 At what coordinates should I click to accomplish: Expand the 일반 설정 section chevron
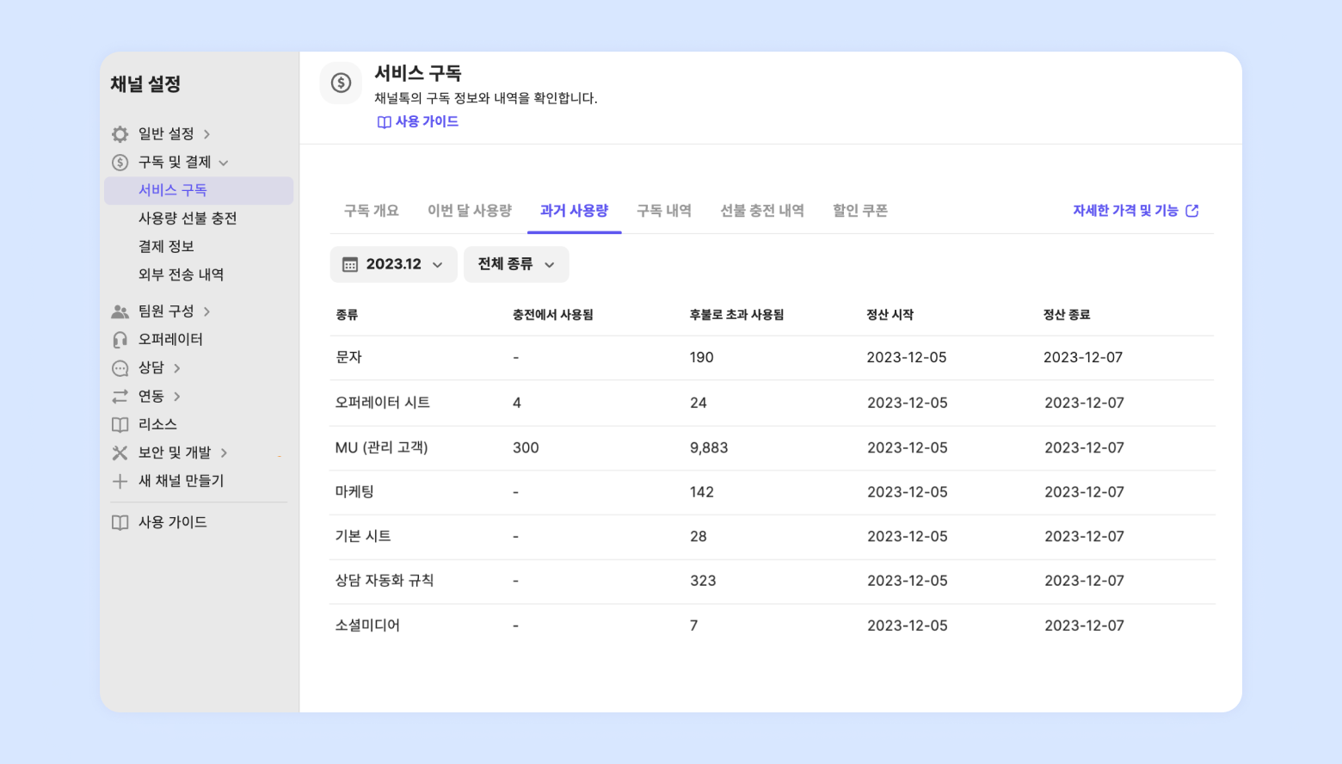tap(207, 134)
